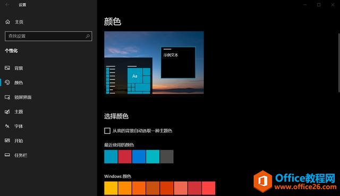Image resolution: width=340 pixels, height=196 pixels.
Task: Choose the salmon-pink Windows color
Action: point(181,188)
